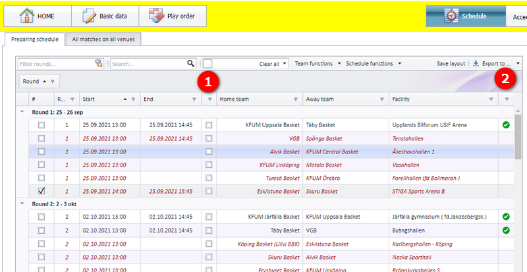This screenshot has height=272, width=527.
Task: Open filter on the Start column
Action: point(134,99)
